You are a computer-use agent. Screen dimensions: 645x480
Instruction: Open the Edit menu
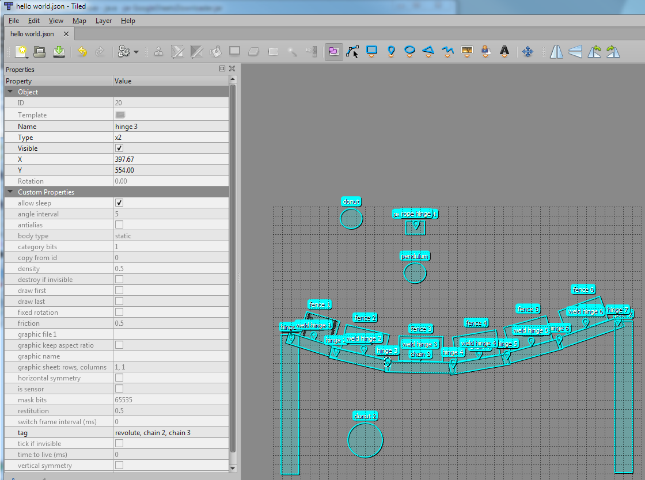pos(34,21)
